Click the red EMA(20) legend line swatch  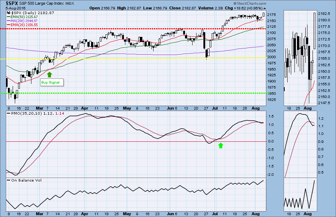(x=9, y=26)
